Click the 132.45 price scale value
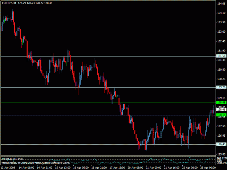Screen dimensions: 227x170 tap(221, 41)
